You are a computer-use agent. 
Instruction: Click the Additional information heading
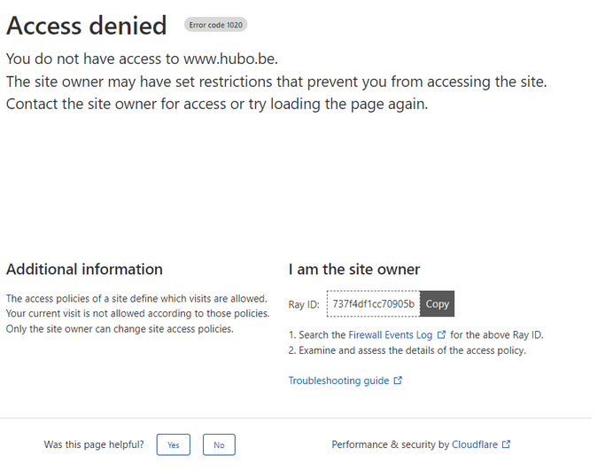coord(84,269)
